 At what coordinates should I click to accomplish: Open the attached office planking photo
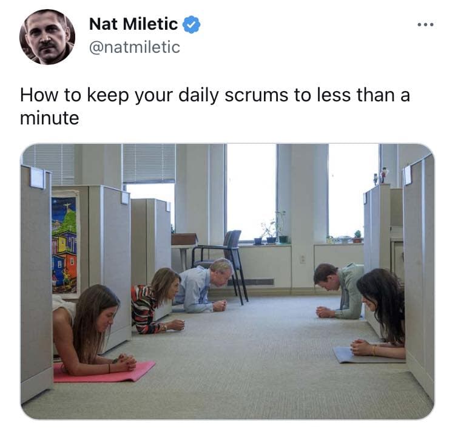pyautogui.click(x=227, y=282)
